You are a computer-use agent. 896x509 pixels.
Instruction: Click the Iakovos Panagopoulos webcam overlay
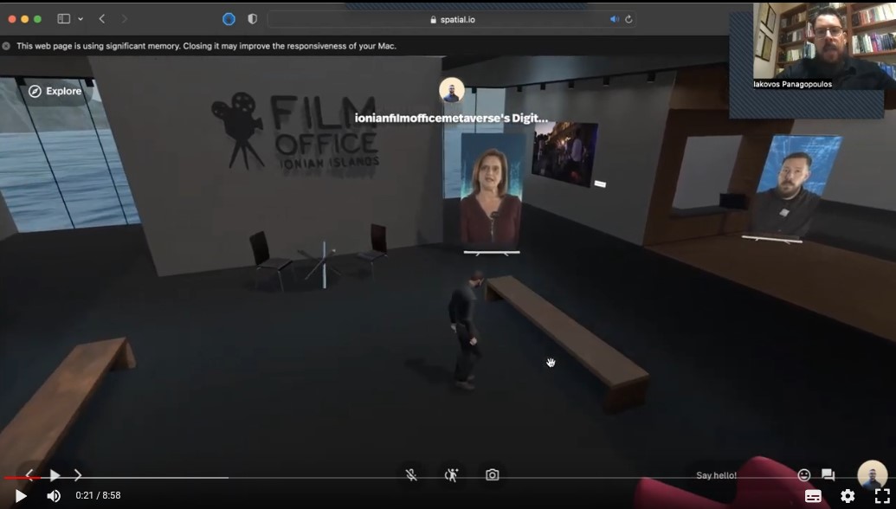pyautogui.click(x=824, y=46)
